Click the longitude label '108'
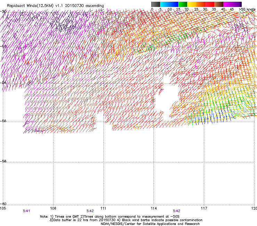Image resolution: width=257 pixels, height=226 pixels. click(x=53, y=208)
